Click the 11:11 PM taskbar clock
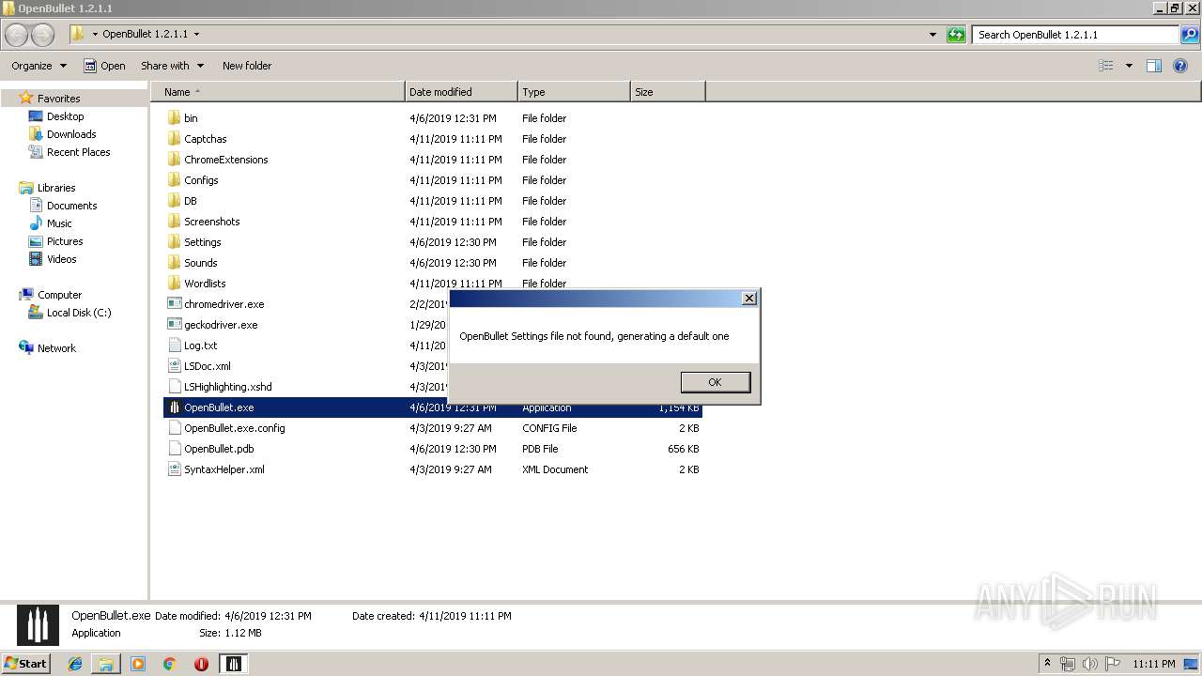Screen dimensions: 1202x676 click(1154, 664)
